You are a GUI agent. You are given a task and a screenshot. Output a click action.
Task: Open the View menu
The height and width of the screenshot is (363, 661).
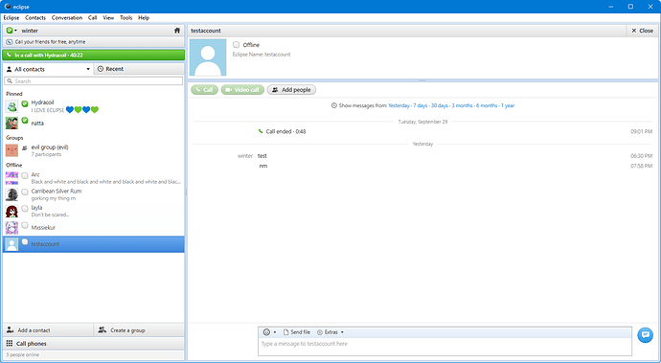[x=108, y=17]
